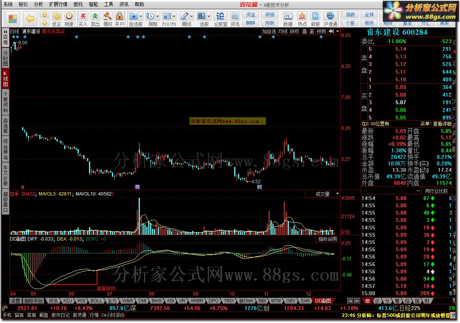Open the 热点 hotspot icon
Screen dimensions: 460x323
pyautogui.click(x=302, y=18)
